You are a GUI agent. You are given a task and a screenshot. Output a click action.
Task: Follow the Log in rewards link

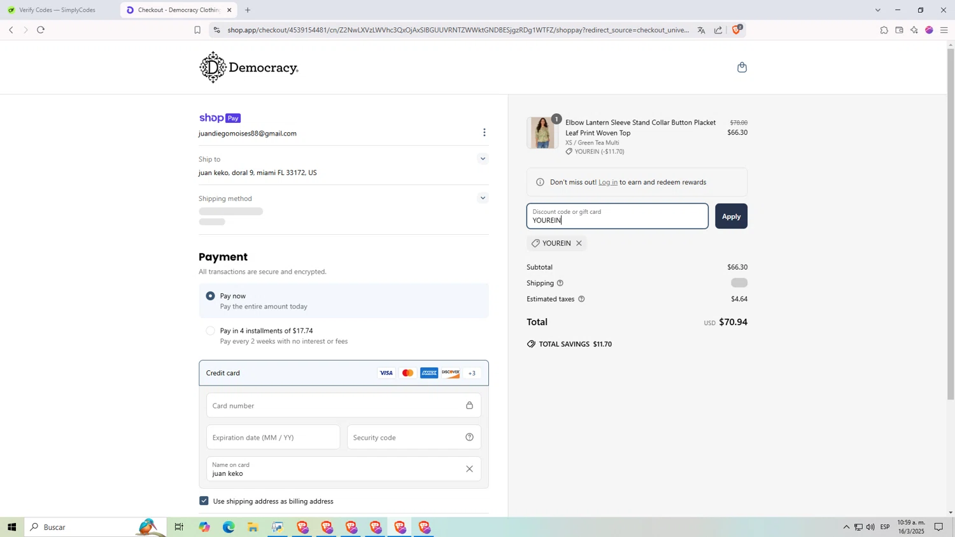pos(608,182)
